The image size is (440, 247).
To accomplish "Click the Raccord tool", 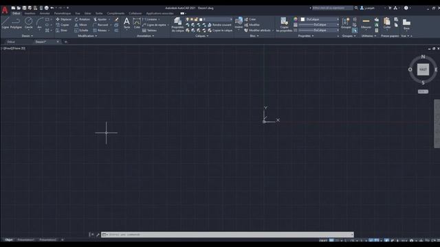I will 100,25.
